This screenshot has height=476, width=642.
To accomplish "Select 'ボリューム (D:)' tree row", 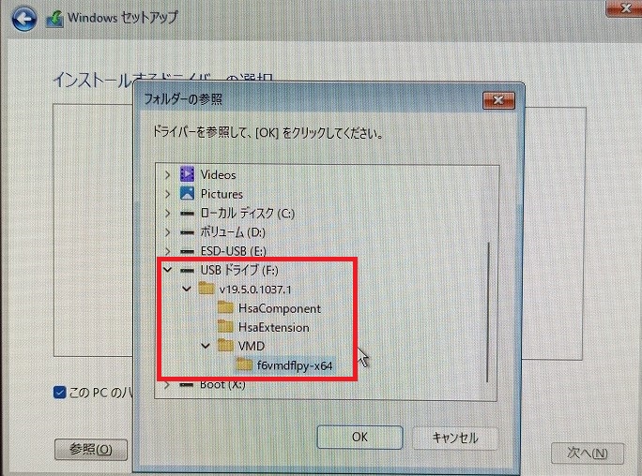I will pyautogui.click(x=233, y=232).
